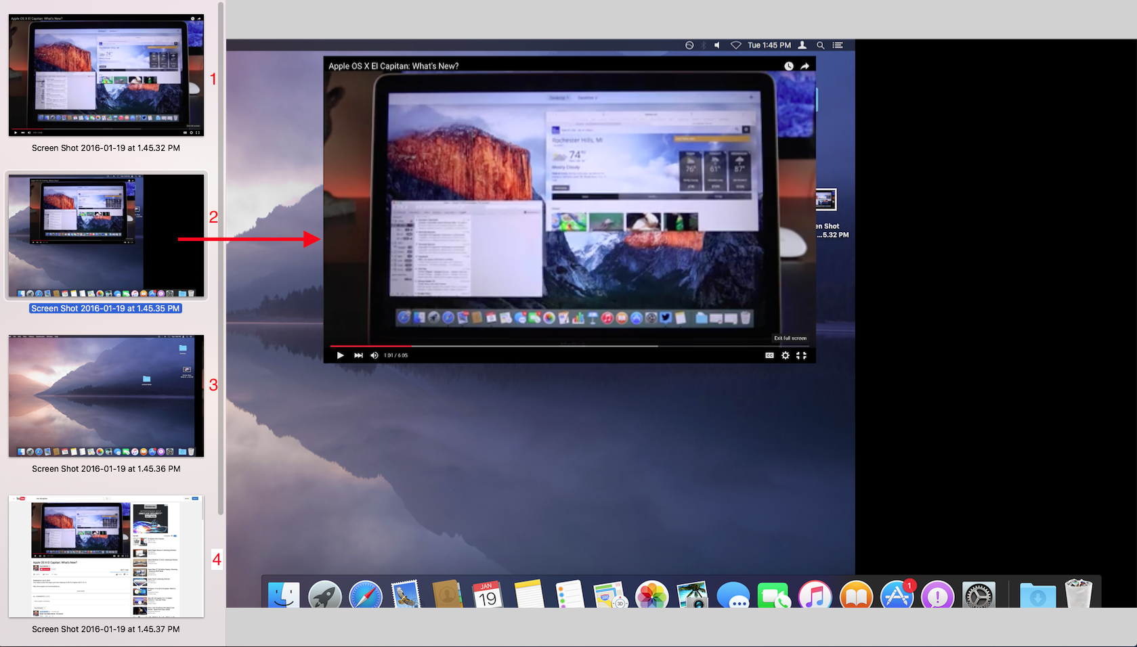Click the video progress bar
Image resolution: width=1137 pixels, height=647 pixels.
(x=569, y=346)
